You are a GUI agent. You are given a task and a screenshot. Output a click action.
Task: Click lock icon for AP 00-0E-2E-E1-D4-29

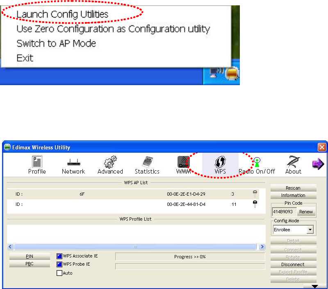click(255, 194)
